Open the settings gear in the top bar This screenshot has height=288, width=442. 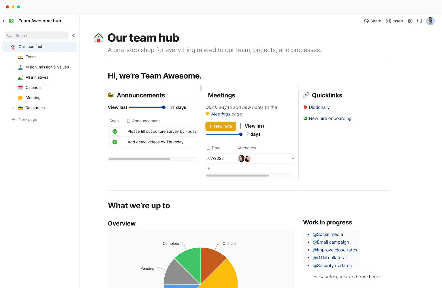[410, 21]
